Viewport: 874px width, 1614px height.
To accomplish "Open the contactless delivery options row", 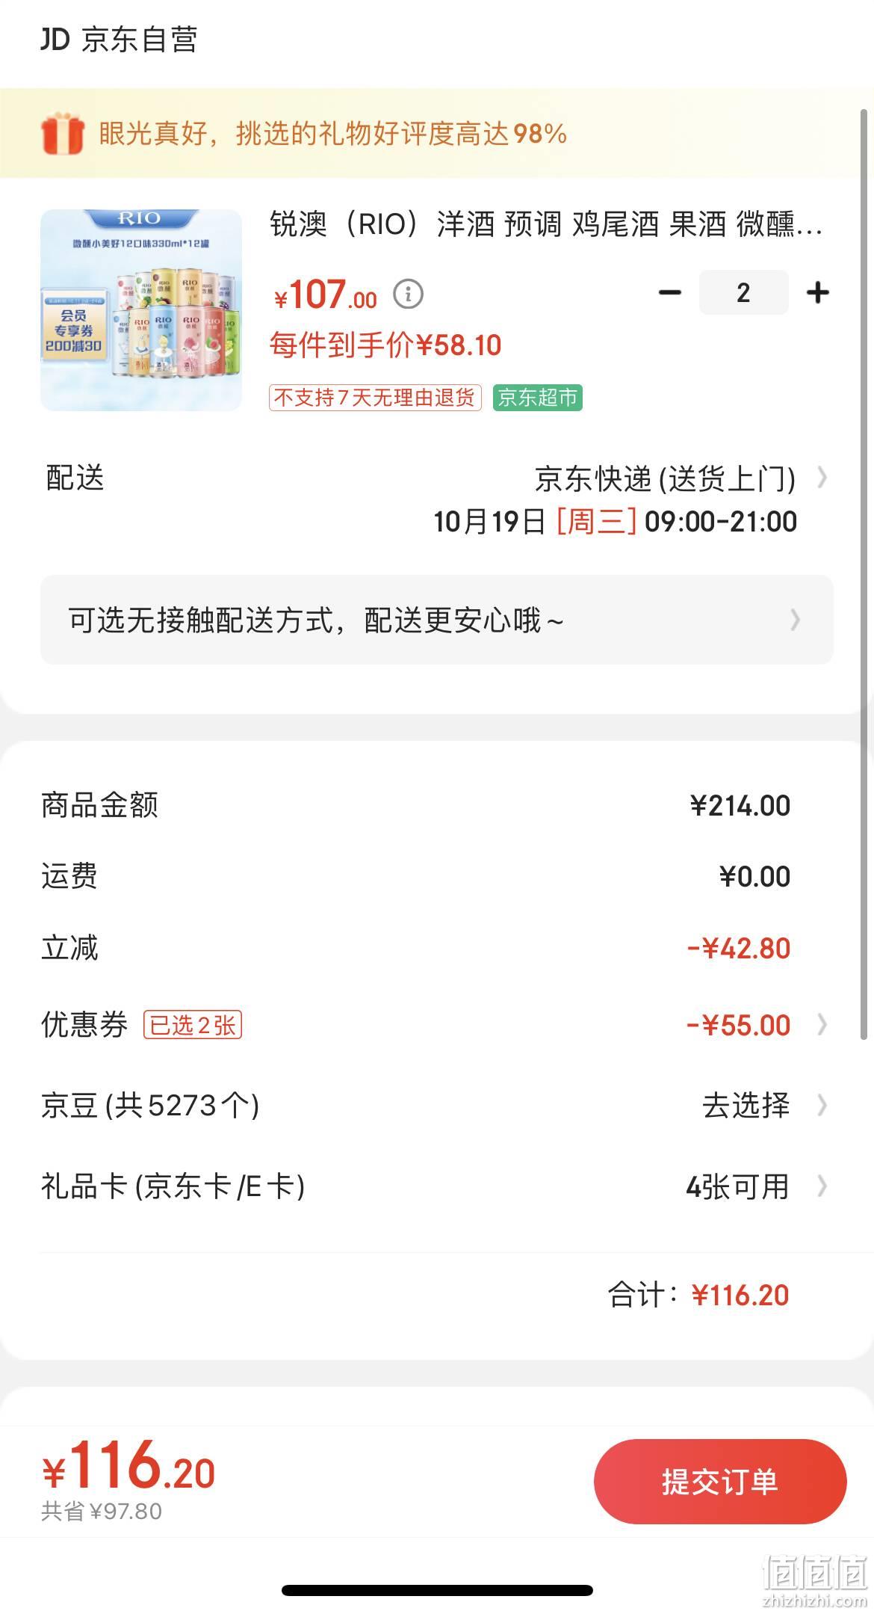I will click(x=437, y=620).
